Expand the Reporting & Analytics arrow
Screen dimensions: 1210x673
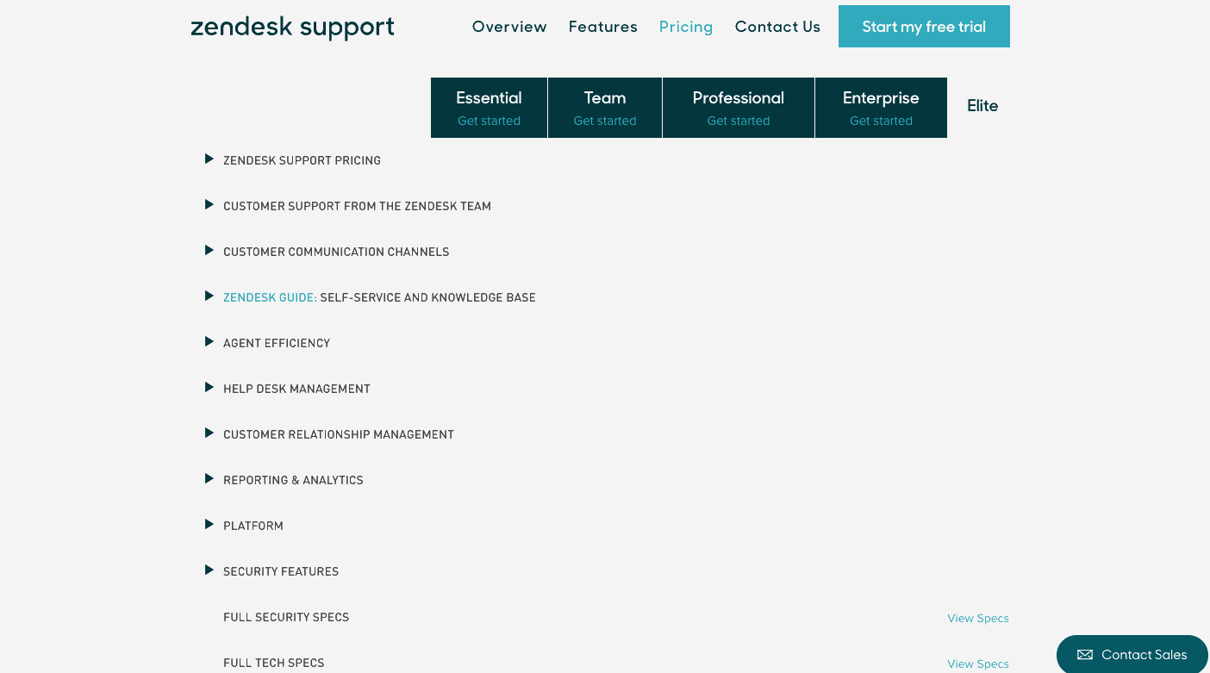click(209, 479)
